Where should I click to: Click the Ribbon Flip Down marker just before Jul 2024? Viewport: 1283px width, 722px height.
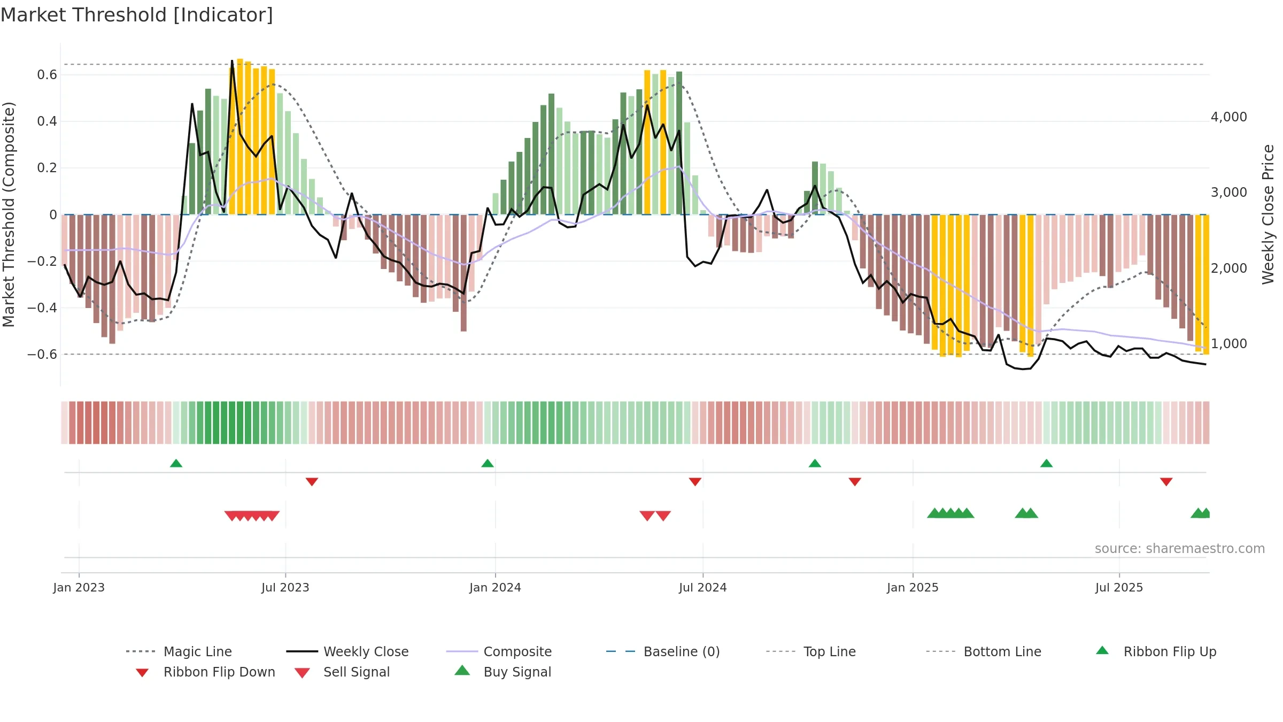[x=695, y=482]
